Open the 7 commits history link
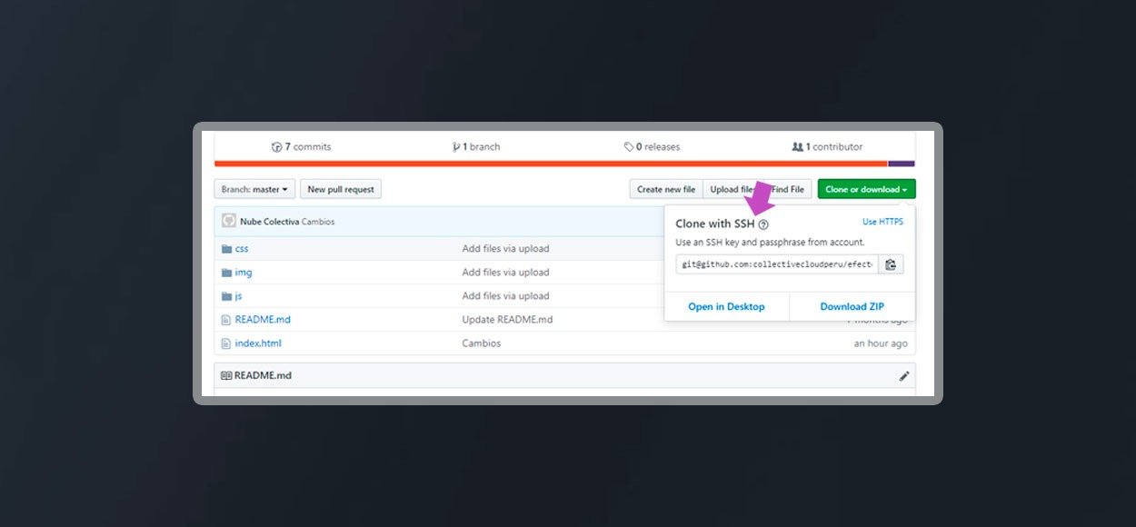This screenshot has width=1136, height=527. tap(302, 146)
